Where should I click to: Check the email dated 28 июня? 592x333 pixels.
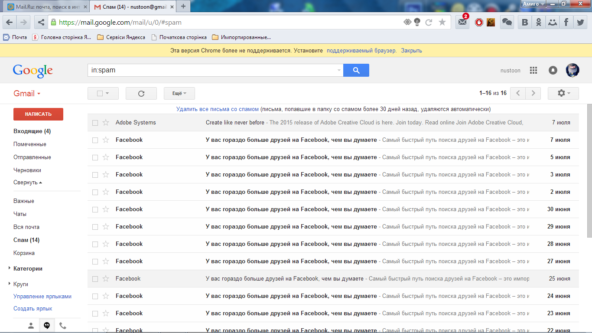(95, 244)
